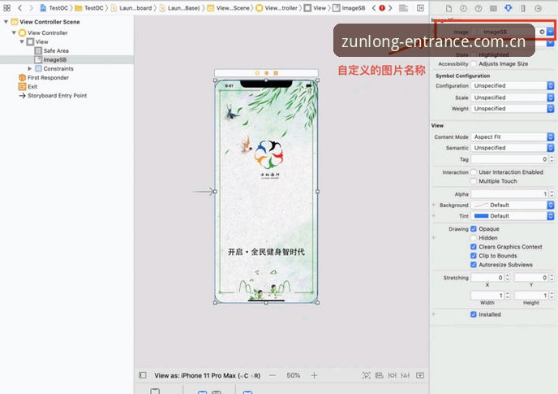
Task: Click the Background color swatch
Action: pos(481,205)
